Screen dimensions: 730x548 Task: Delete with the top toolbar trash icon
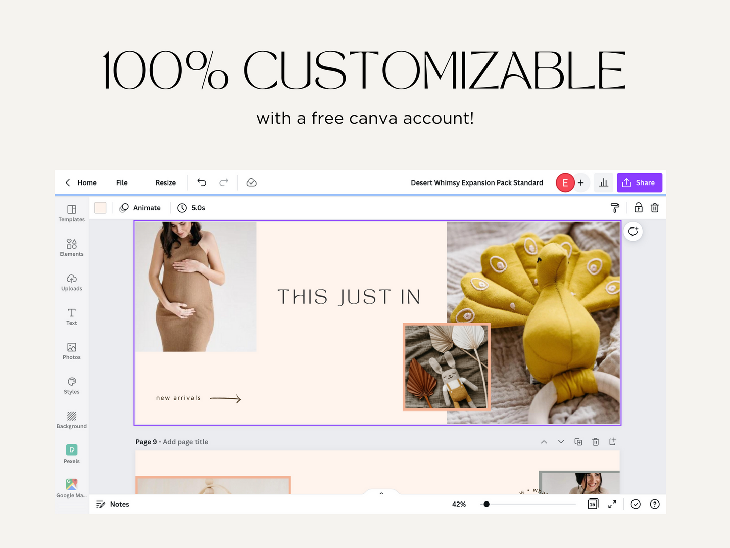[655, 208]
